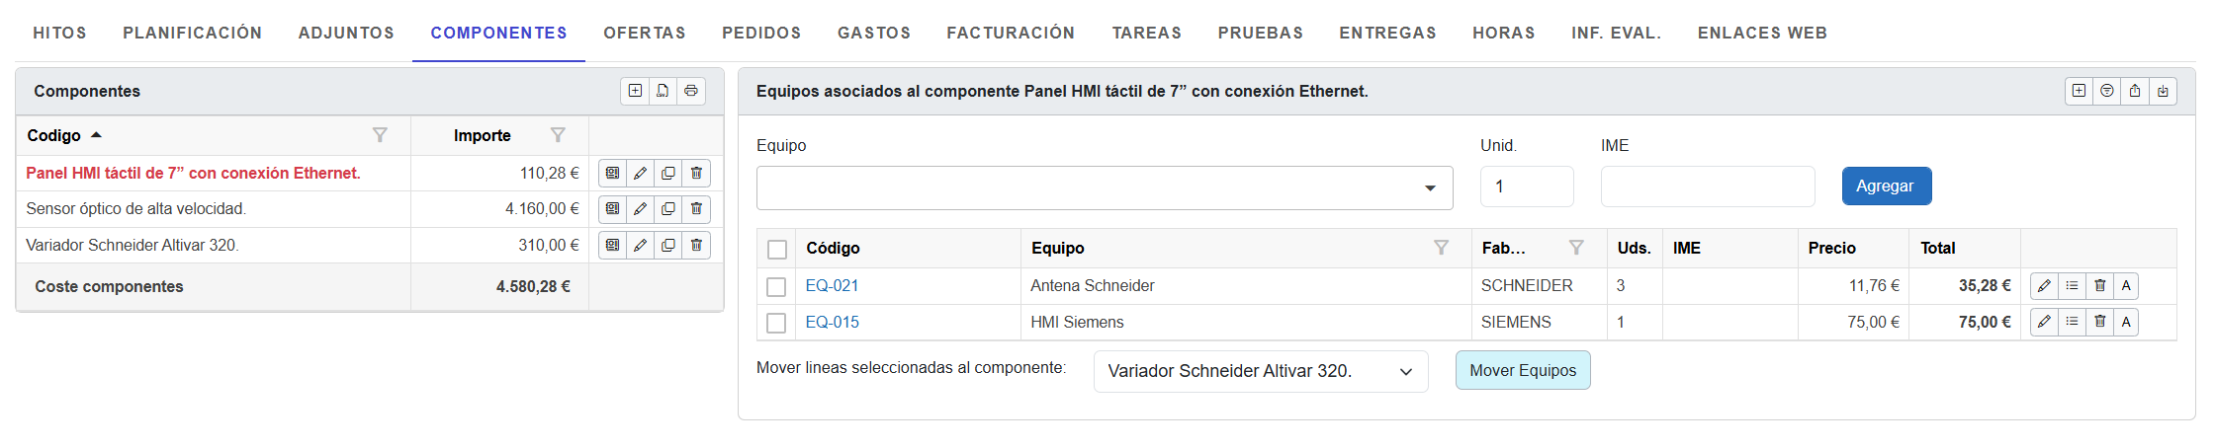Screen dimensions: 2216x448
Task: Switch to the OFERTAS tab
Action: [645, 33]
